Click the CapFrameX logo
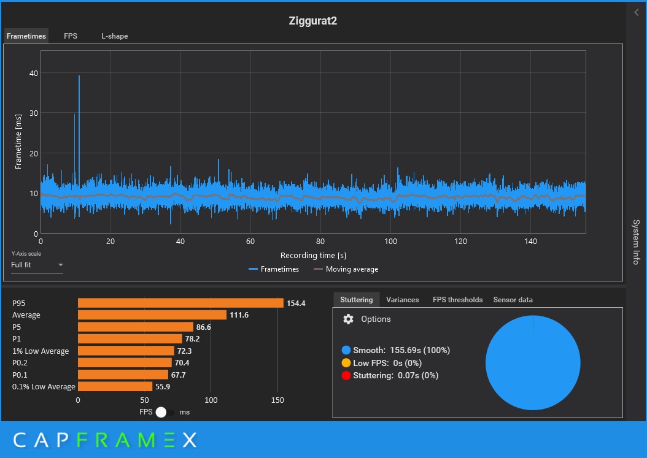The image size is (647, 458). point(105,440)
